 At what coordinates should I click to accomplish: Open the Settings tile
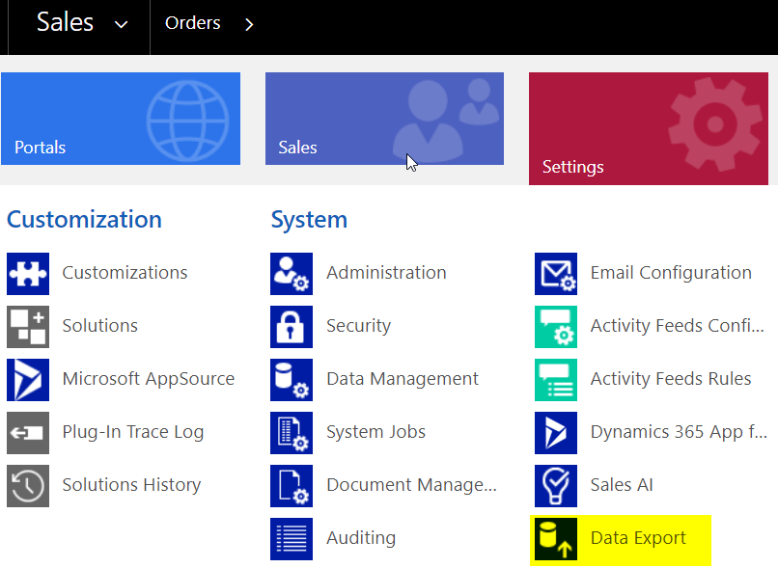(649, 129)
